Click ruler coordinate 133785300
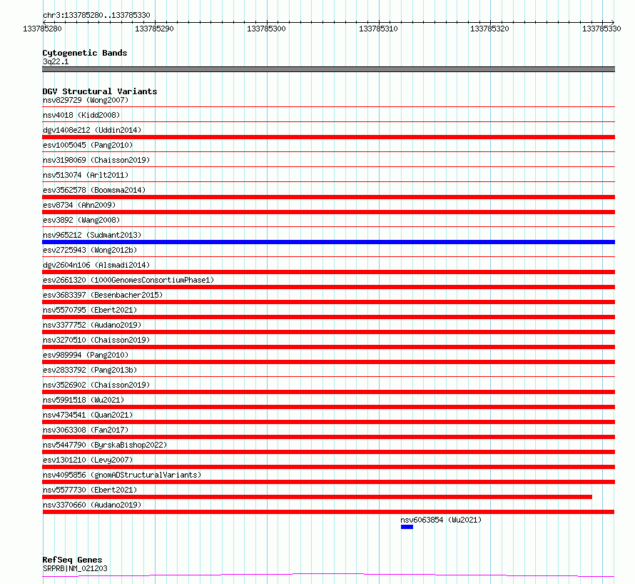 pos(266,29)
